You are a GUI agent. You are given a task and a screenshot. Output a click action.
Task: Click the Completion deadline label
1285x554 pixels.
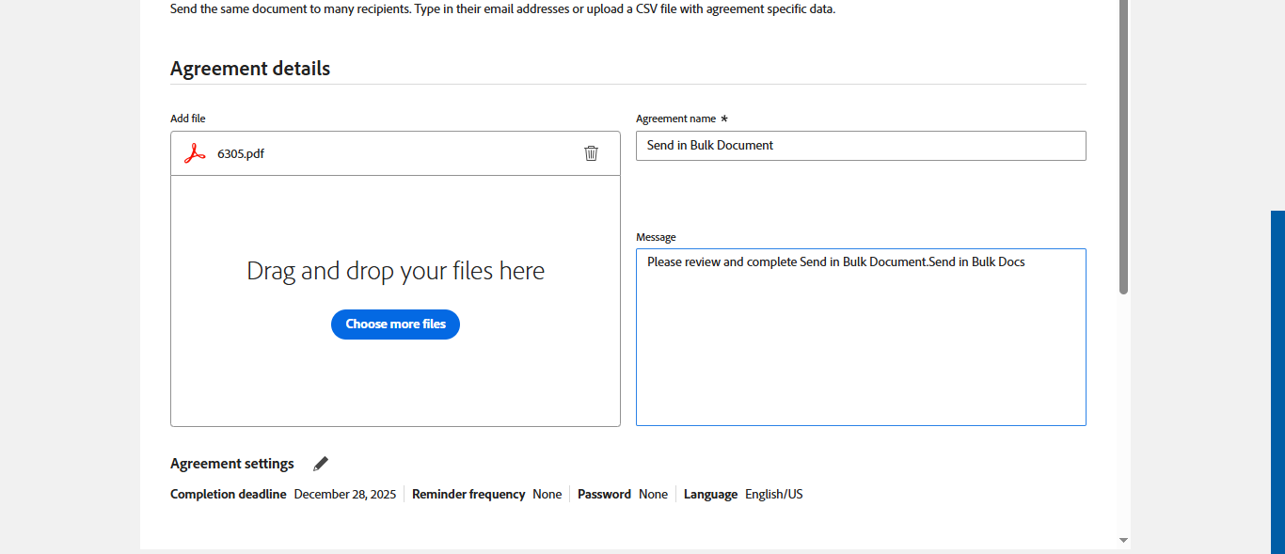[x=229, y=494]
